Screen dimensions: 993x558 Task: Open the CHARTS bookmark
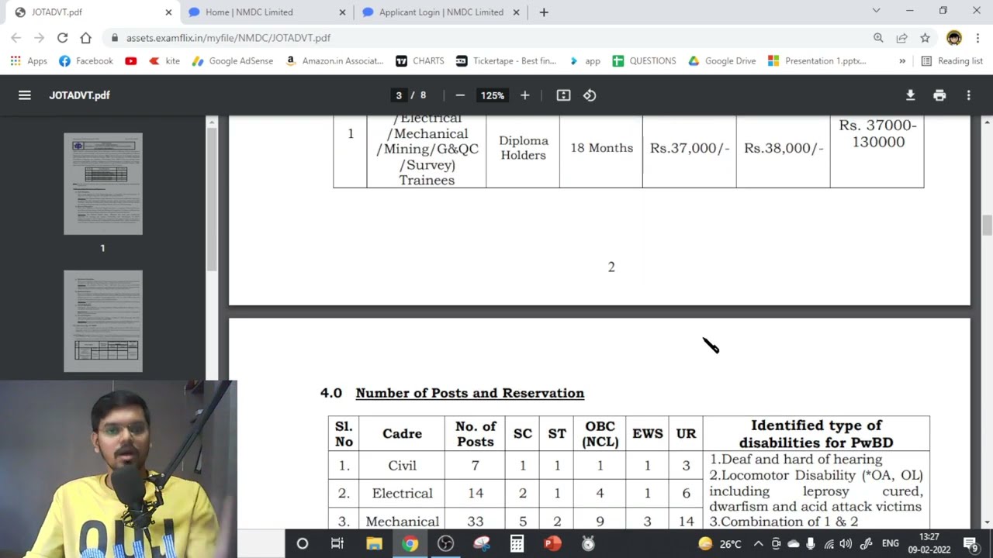tap(420, 61)
